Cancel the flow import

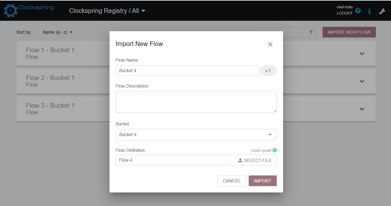(232, 181)
